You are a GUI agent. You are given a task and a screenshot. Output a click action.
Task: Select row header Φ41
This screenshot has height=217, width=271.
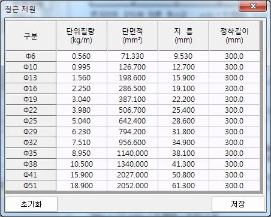(x=31, y=175)
